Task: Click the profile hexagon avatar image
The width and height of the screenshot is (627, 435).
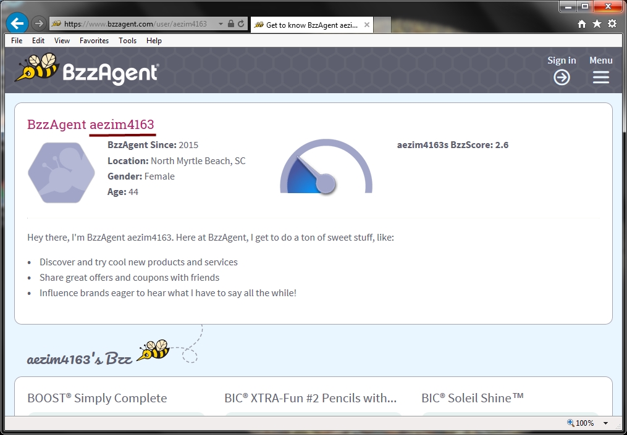Action: (x=61, y=173)
